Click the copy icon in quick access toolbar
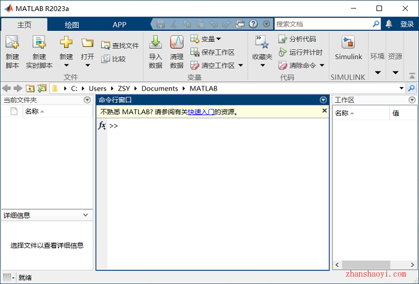 pos(187,24)
